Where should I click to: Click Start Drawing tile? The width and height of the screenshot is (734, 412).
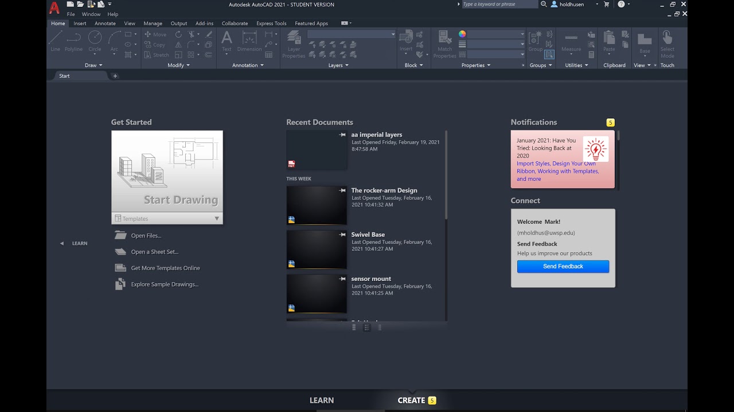click(x=167, y=172)
